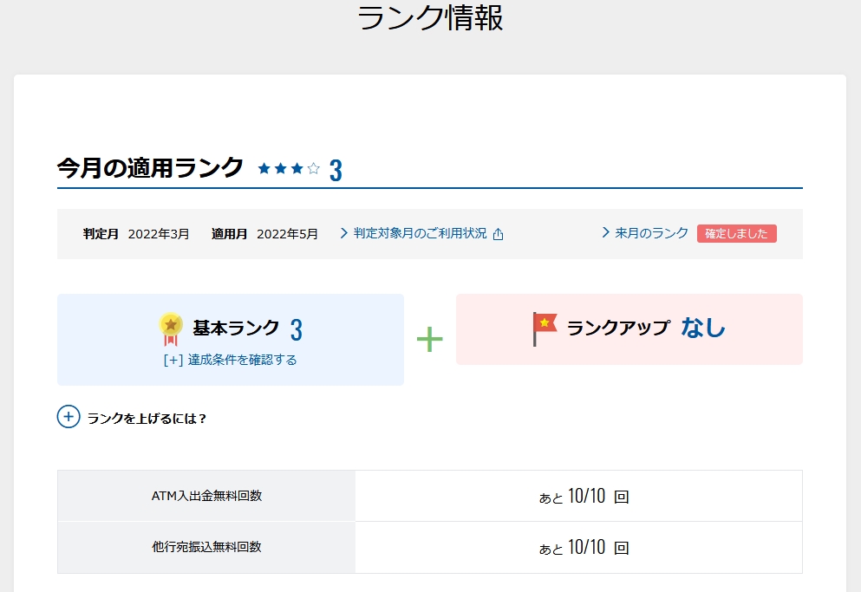Expand [+] 達成条件を確認する
Screen dimensions: 861x592
(230, 360)
